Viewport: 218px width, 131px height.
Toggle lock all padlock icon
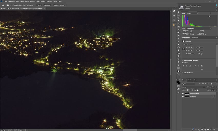pyautogui.click(x=198, y=90)
